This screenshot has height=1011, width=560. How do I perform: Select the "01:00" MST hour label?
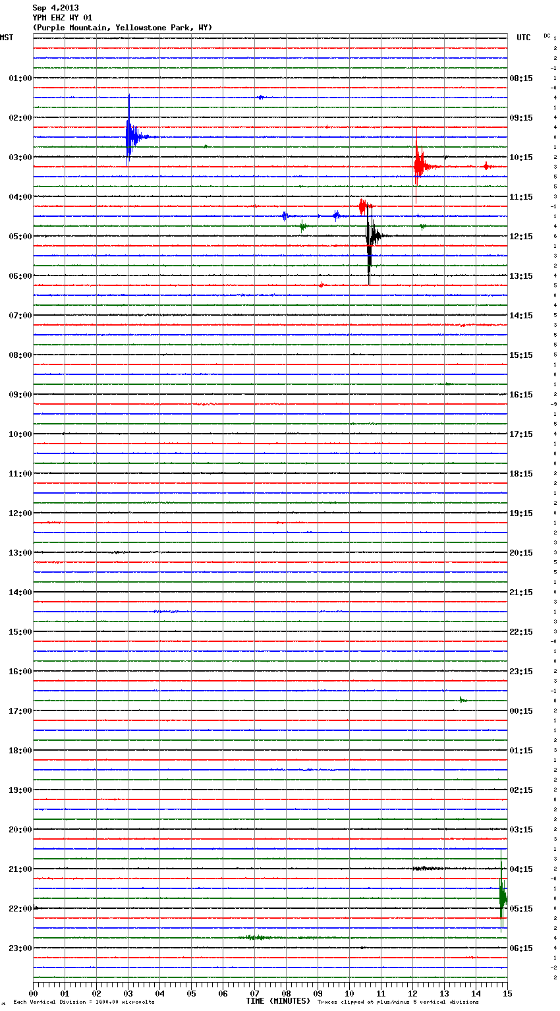(x=20, y=78)
